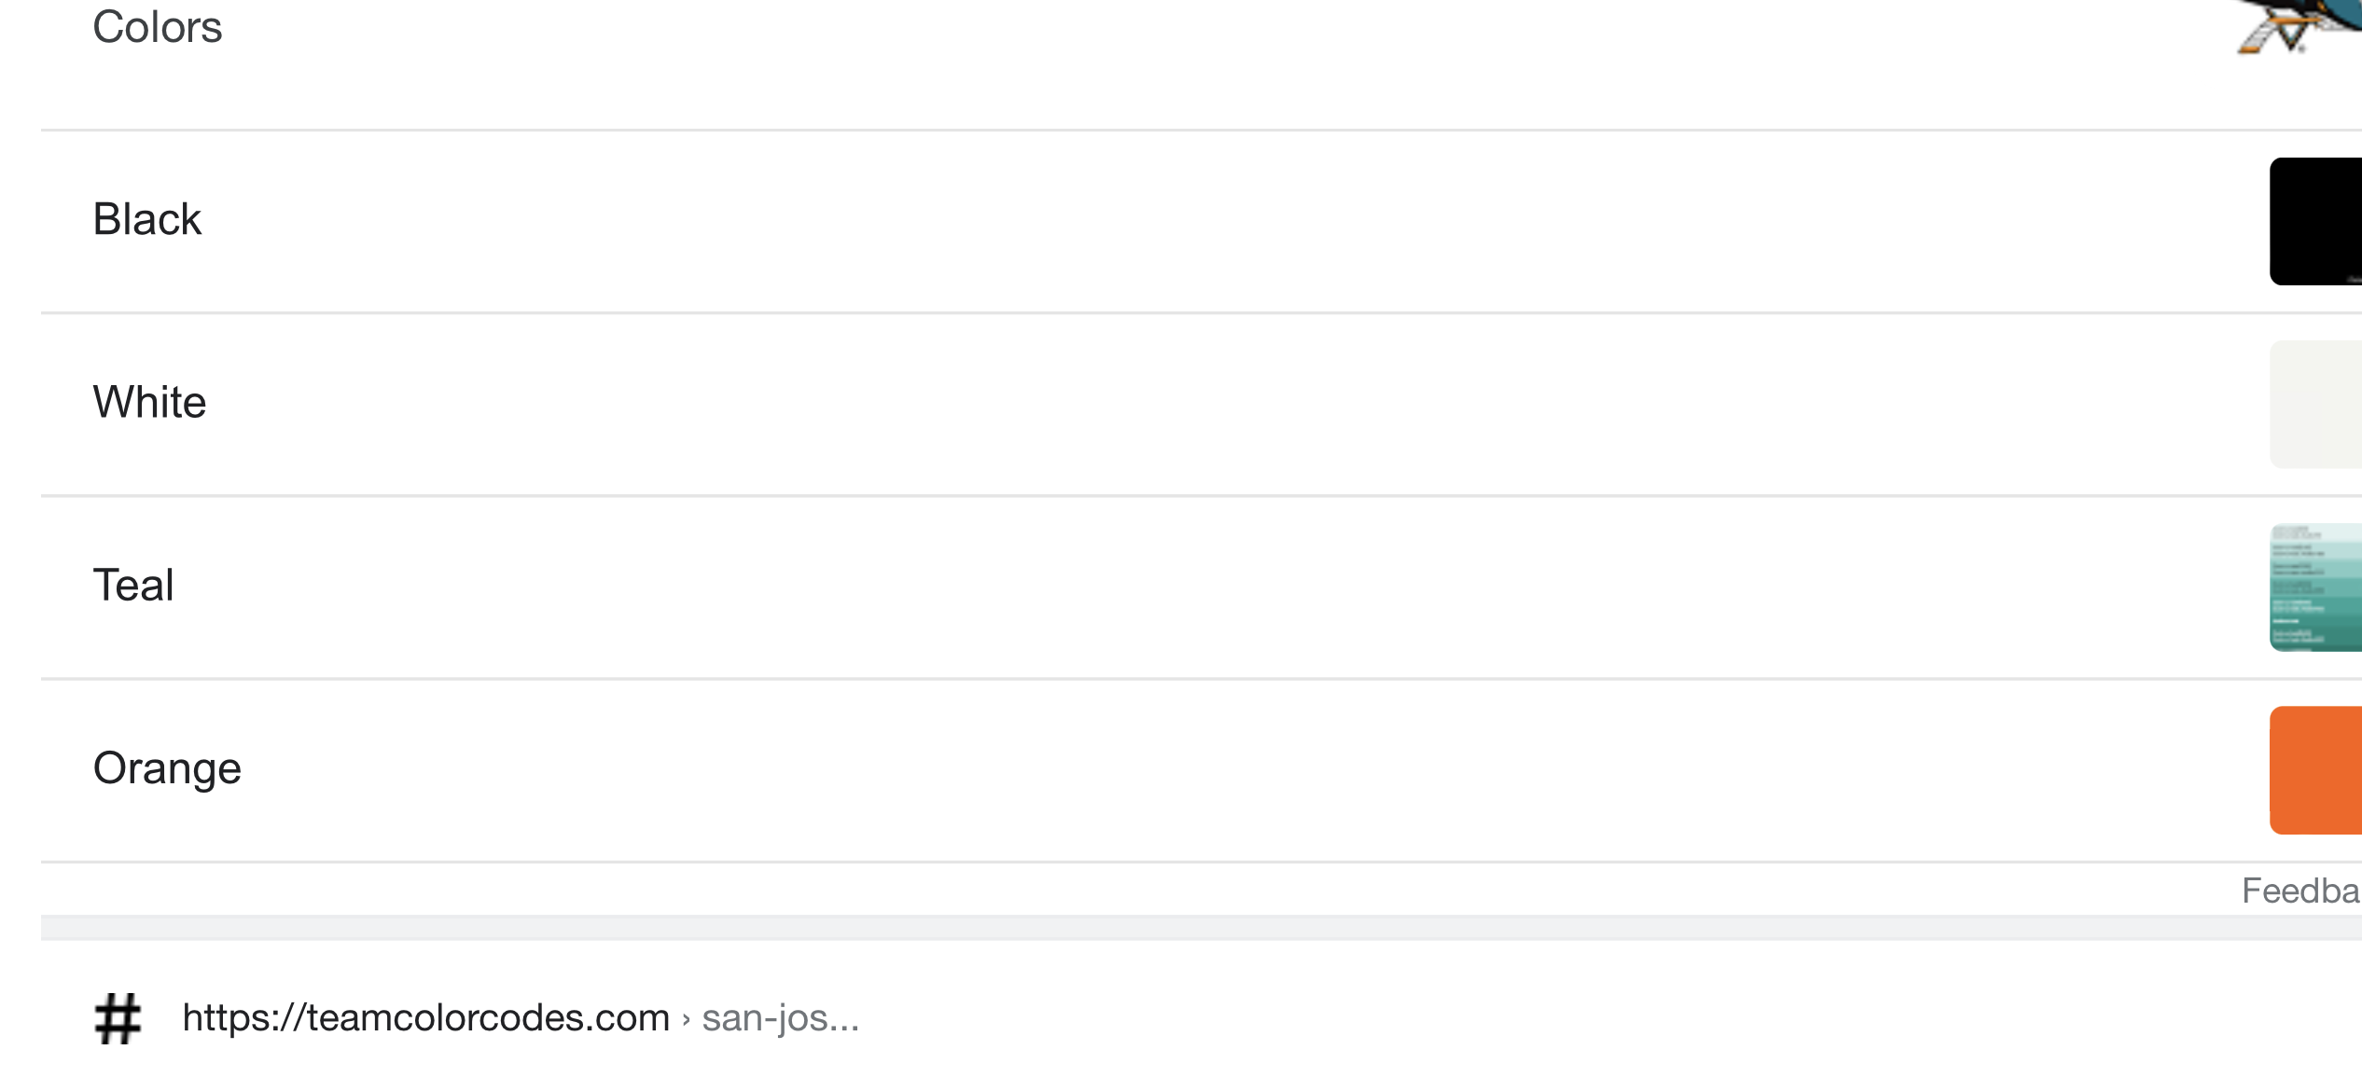Select the White text label
The image size is (2362, 1091).
tap(149, 403)
